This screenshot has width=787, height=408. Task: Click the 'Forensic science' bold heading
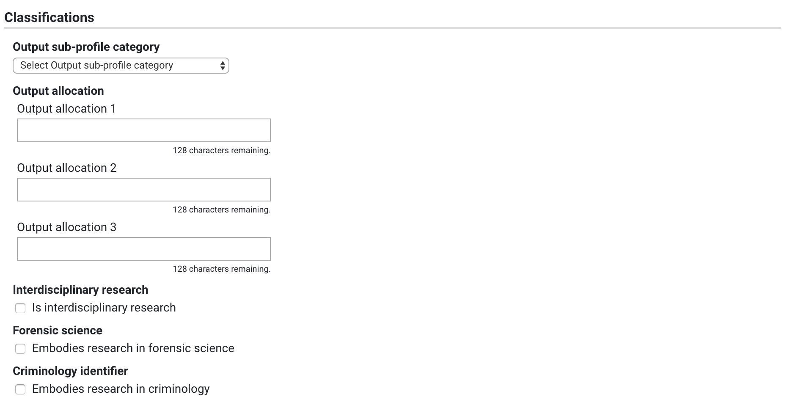(x=58, y=331)
